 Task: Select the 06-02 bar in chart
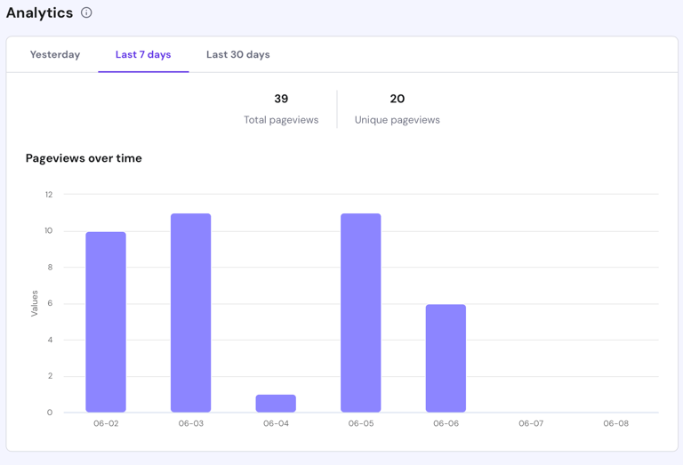click(106, 322)
